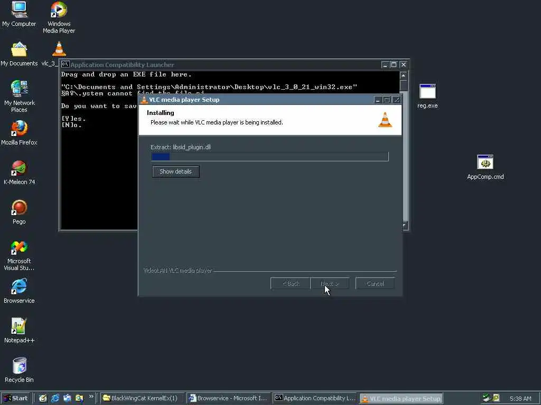The width and height of the screenshot is (541, 405).
Task: Select the Recycle Bin icon
Action: pyautogui.click(x=19, y=370)
